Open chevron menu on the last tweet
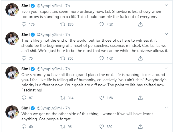173x132 pixels. pos(167,108)
